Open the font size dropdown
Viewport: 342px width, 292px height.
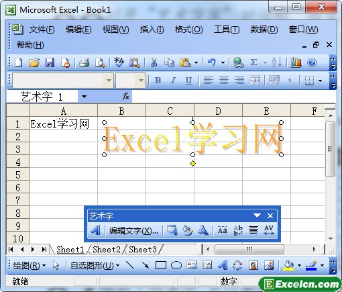coord(141,81)
